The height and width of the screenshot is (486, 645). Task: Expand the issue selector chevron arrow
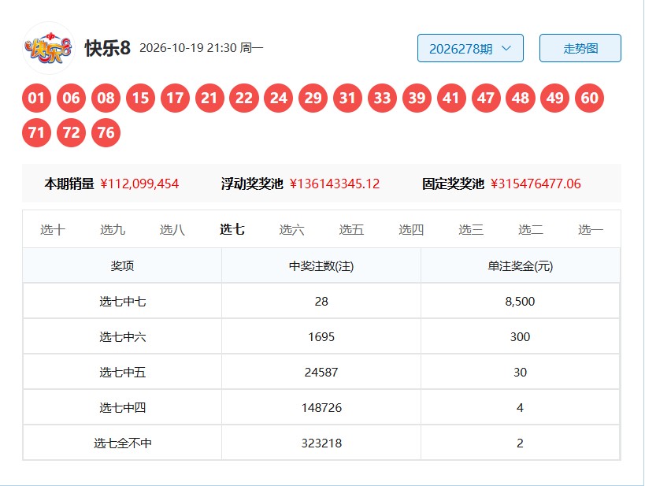[506, 48]
